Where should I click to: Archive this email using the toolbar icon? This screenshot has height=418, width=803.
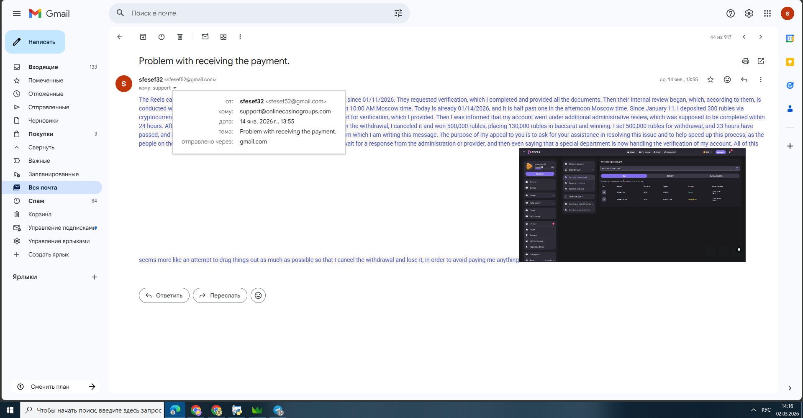[x=143, y=37]
